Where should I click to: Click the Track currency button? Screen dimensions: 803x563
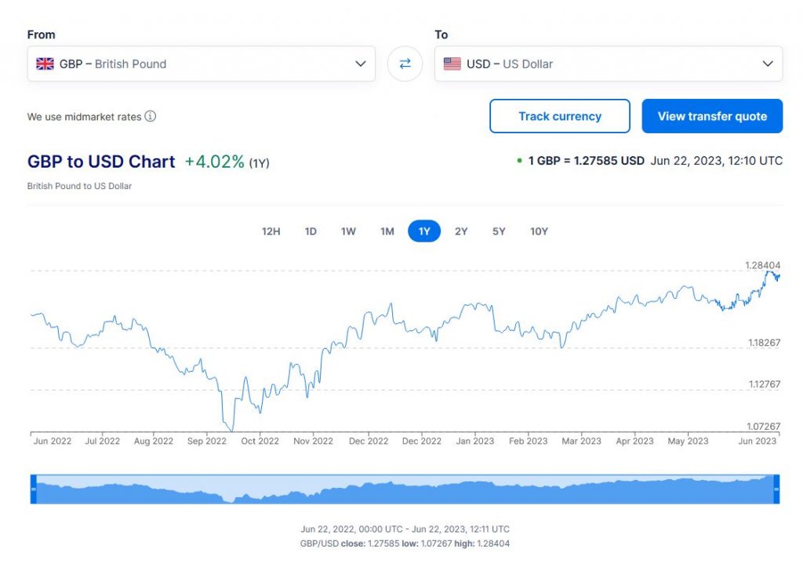(x=559, y=115)
